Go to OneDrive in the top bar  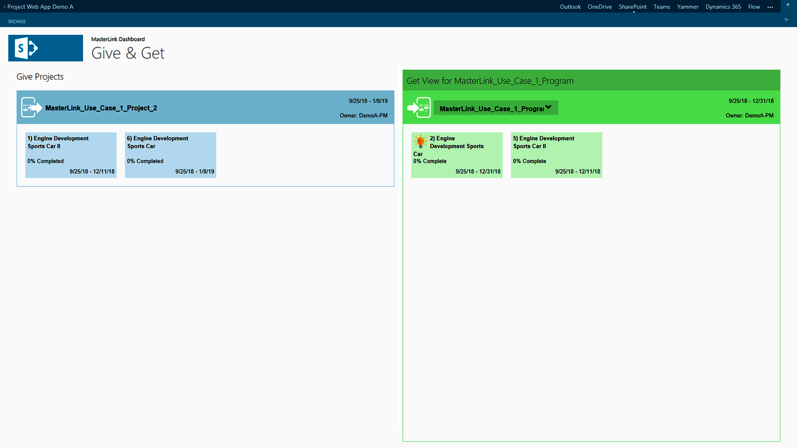[599, 7]
